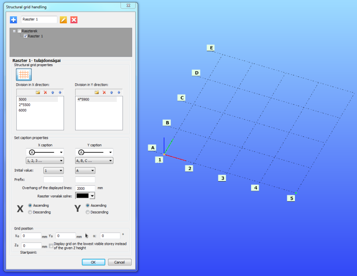Open grid line color dropdown arrow

coord(92,195)
